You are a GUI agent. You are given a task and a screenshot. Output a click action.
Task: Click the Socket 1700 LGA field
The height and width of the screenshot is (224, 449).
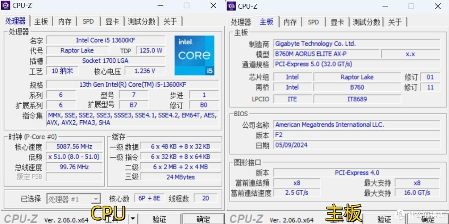(106, 60)
